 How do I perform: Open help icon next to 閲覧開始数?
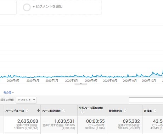[125, 111]
